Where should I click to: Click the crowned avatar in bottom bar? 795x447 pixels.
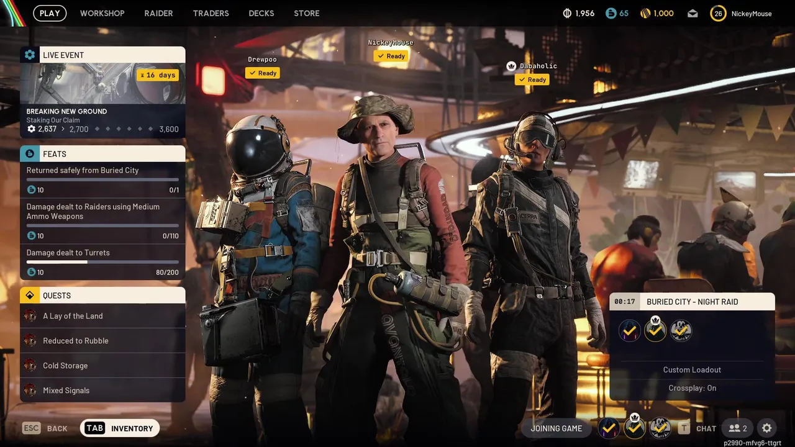(x=634, y=427)
